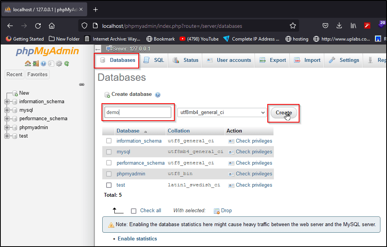This screenshot has width=387, height=247.
Task: Tick checkbox for information_schema database
Action: pos(109,141)
